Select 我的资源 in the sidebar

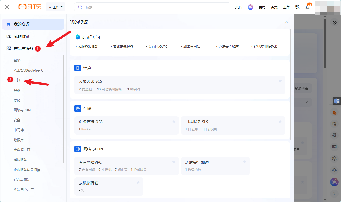(x=33, y=24)
